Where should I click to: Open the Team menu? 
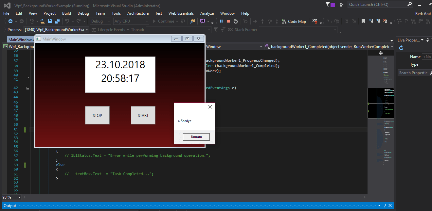coord(100,13)
